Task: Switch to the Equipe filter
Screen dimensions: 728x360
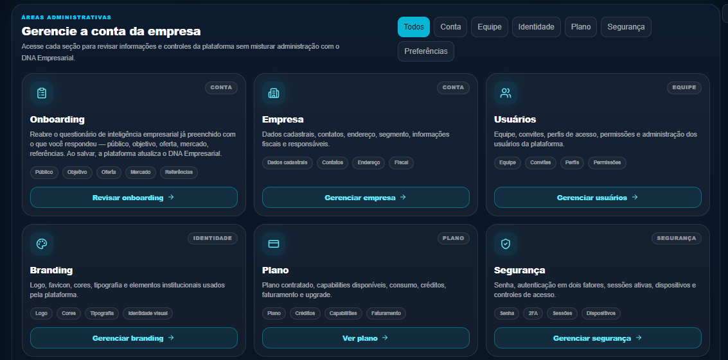Action: click(490, 27)
